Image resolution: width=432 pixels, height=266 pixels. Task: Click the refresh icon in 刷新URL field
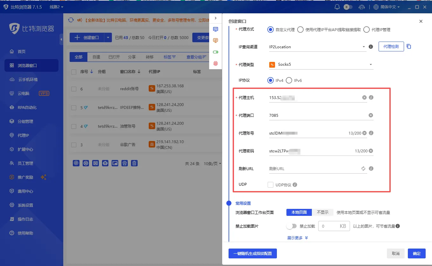(x=363, y=169)
